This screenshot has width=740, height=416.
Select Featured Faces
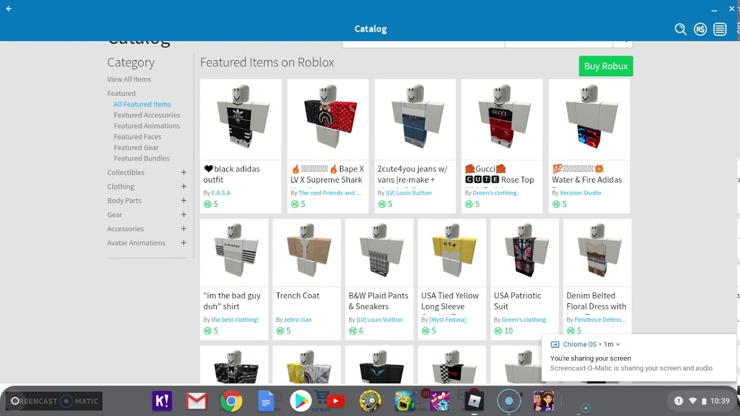pos(138,137)
